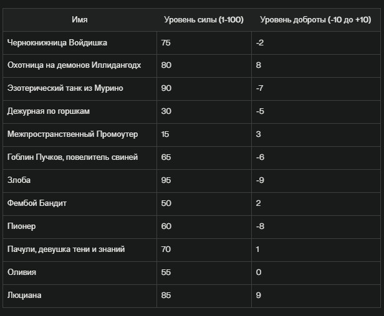Click the strength value 95 for Злоба
The width and height of the screenshot is (384, 316).
166,180
